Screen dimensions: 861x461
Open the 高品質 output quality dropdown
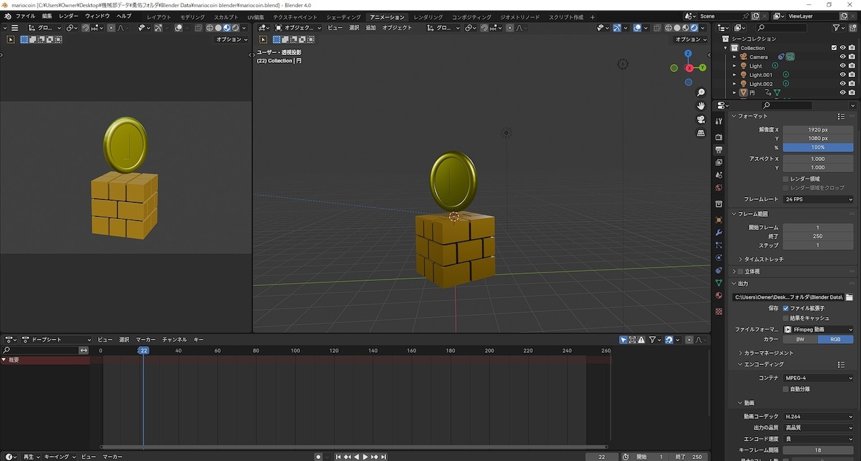pos(818,428)
